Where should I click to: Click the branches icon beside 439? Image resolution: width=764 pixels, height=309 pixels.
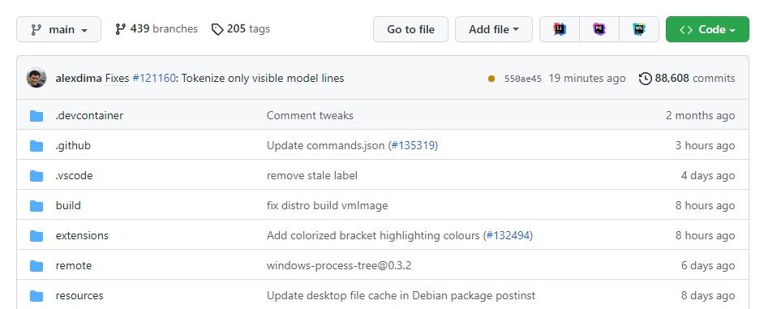pyautogui.click(x=120, y=29)
